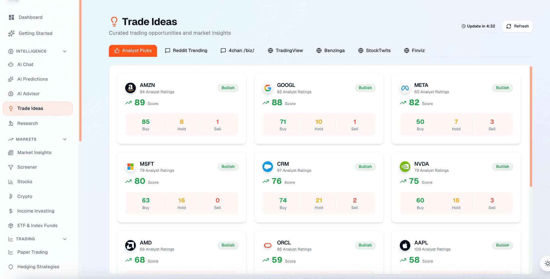The width and height of the screenshot is (550, 279).
Task: Collapse the TRADING section chevron
Action: pyautogui.click(x=65, y=239)
